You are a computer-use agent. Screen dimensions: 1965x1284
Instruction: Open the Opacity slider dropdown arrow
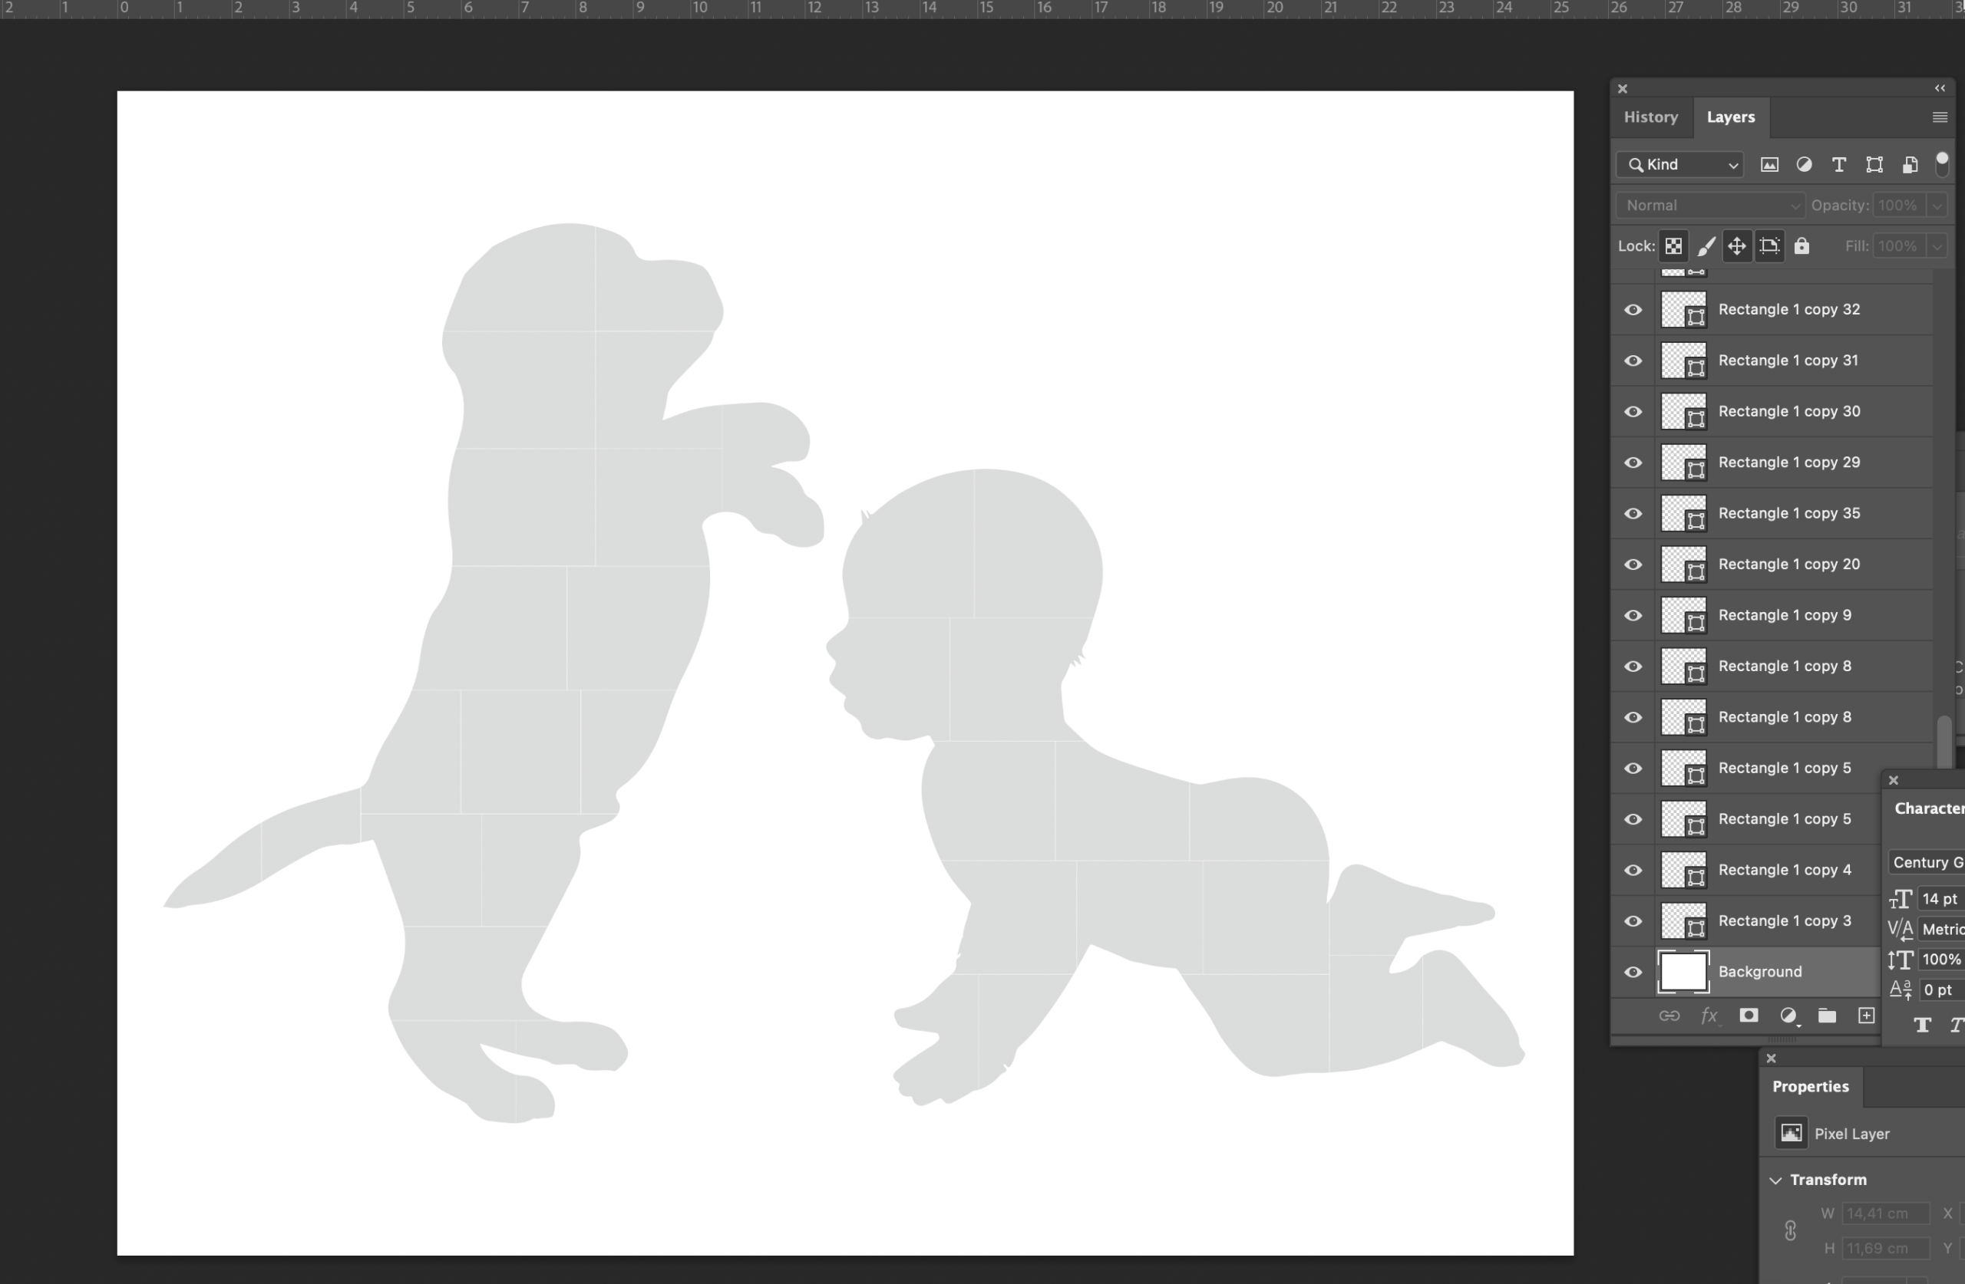click(x=1937, y=206)
